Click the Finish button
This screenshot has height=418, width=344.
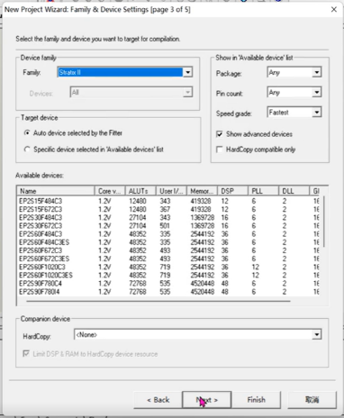(x=256, y=400)
